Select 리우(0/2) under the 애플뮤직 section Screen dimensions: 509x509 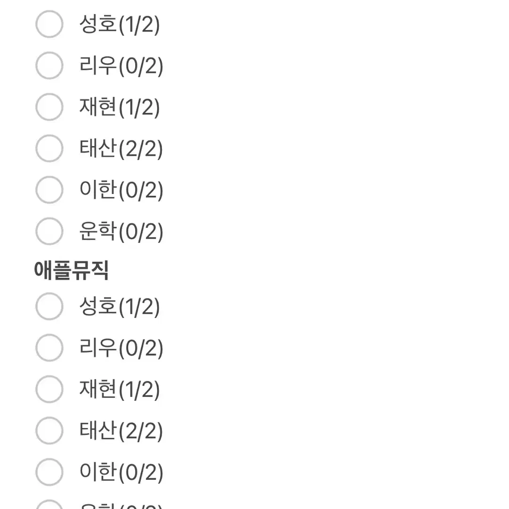[49, 348]
